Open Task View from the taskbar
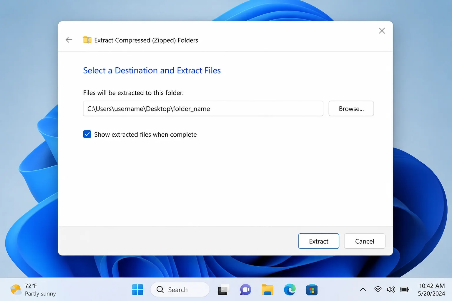452x301 pixels. (223, 290)
